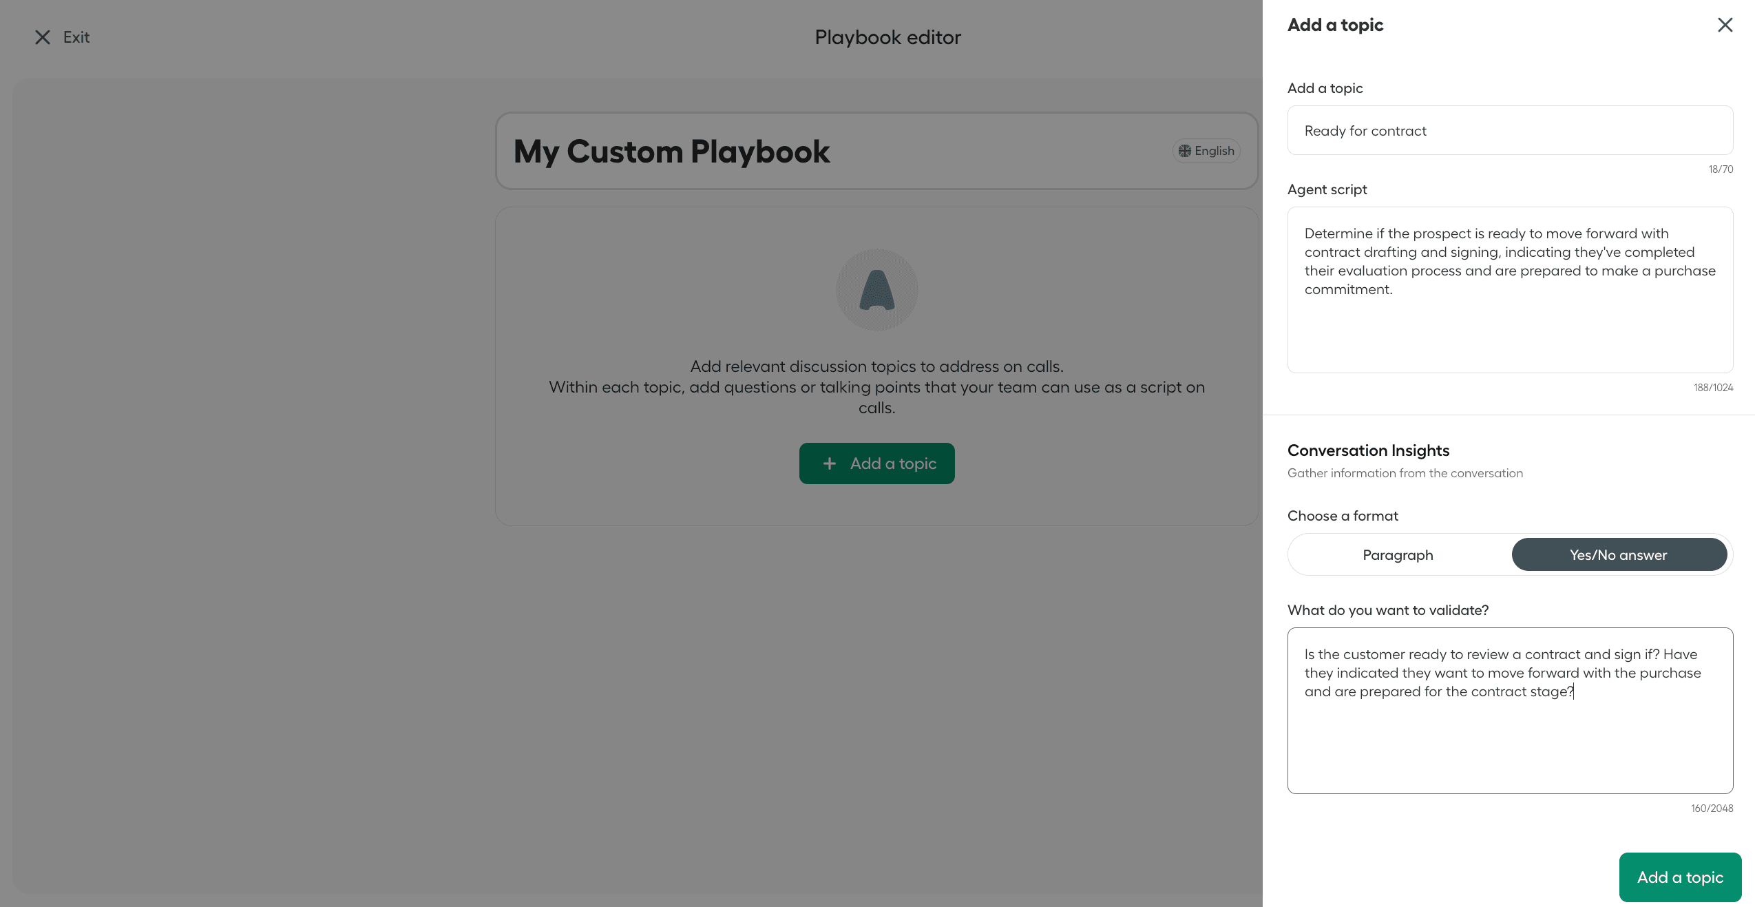The width and height of the screenshot is (1755, 907).
Task: Click the Conversation Insights heading
Action: [1368, 450]
